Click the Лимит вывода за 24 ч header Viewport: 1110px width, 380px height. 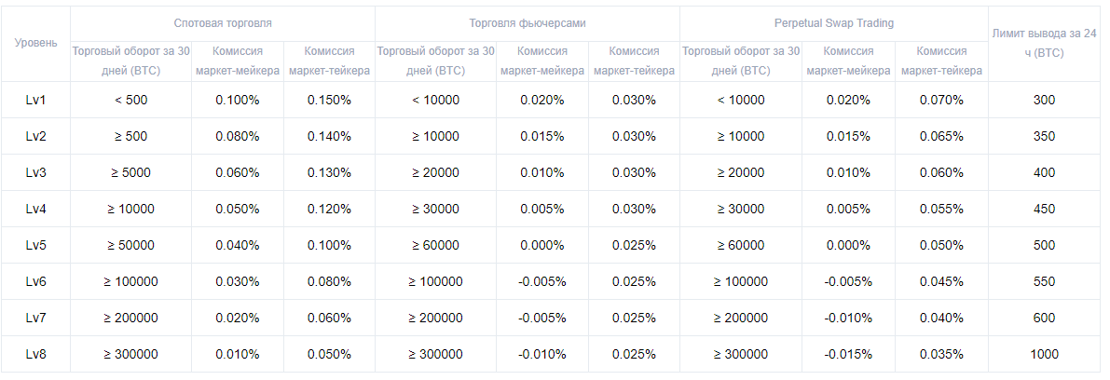pyautogui.click(x=1044, y=44)
